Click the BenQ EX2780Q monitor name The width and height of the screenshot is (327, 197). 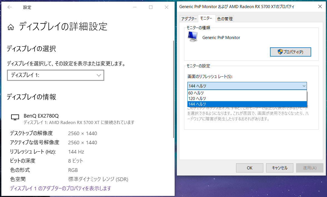pos(41,116)
